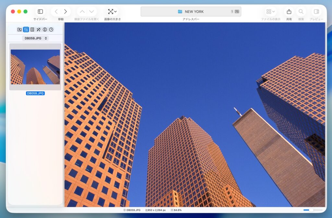Go forward with the right arrow

[65, 12]
